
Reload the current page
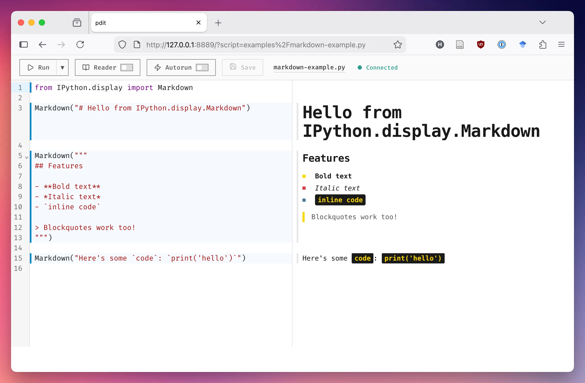[x=80, y=44]
